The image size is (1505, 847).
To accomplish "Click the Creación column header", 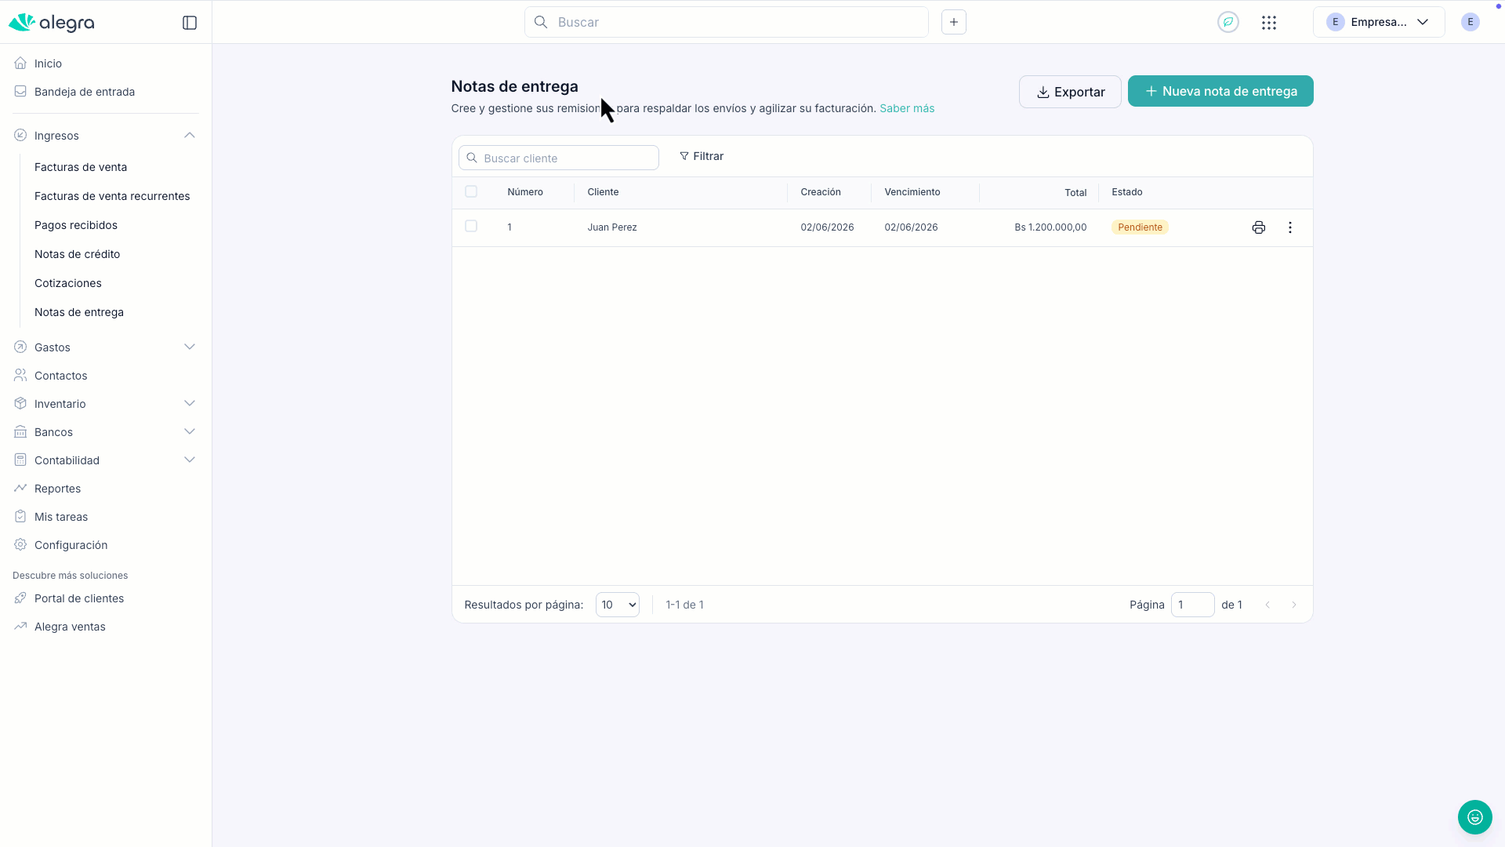I will (x=821, y=192).
